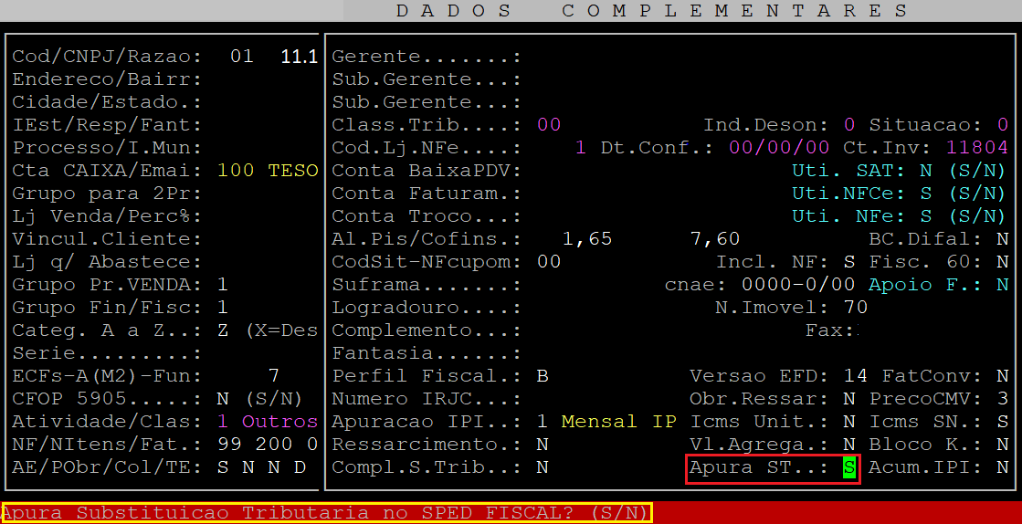
Task: Select the Dt.Conf. date field
Action: point(779,148)
